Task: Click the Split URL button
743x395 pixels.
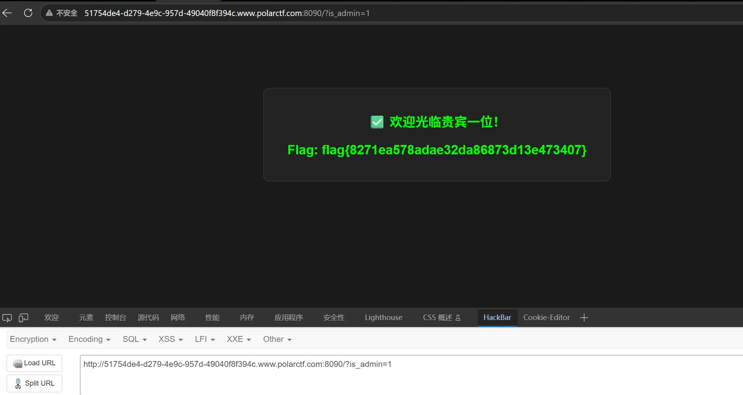Action: pyautogui.click(x=34, y=383)
